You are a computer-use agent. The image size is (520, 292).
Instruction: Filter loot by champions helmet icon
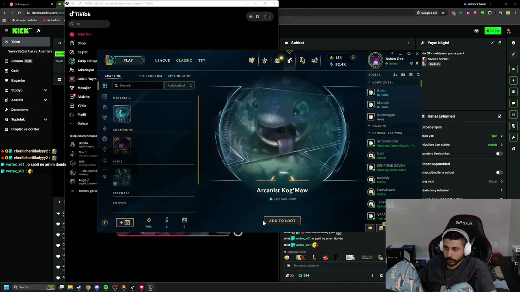click(x=105, y=107)
